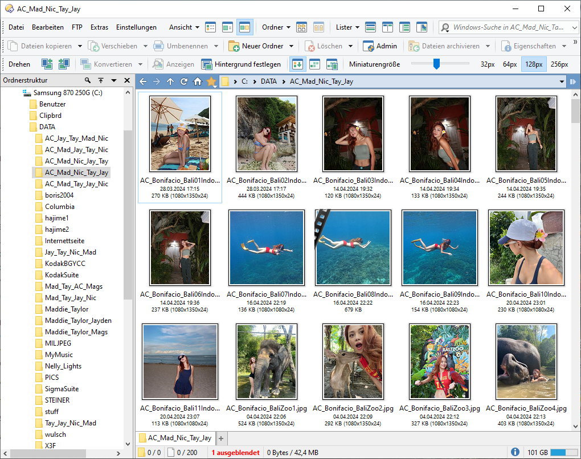
Task: Open the path bar history dropdown arrow
Action: coord(562,81)
